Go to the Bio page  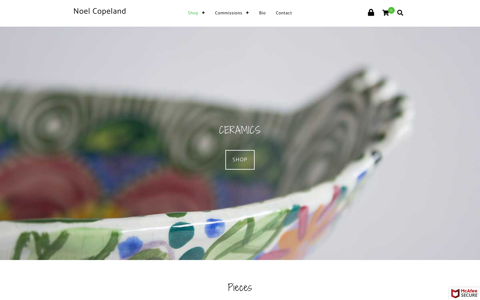coord(262,13)
